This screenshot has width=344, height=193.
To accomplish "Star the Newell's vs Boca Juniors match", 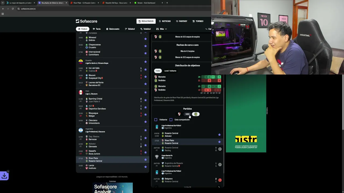I will coord(145,152).
